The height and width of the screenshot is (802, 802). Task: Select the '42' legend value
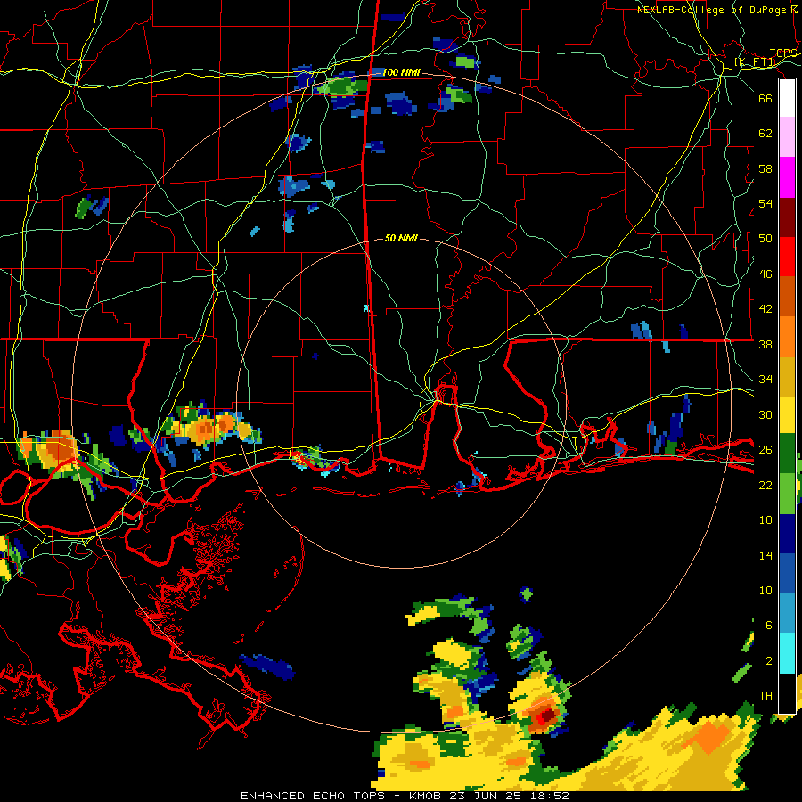coord(765,309)
